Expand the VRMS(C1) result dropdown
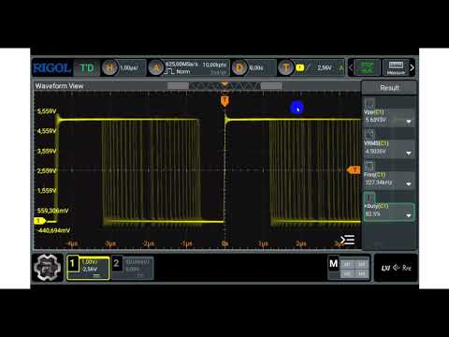The width and height of the screenshot is (449, 337). (x=409, y=153)
